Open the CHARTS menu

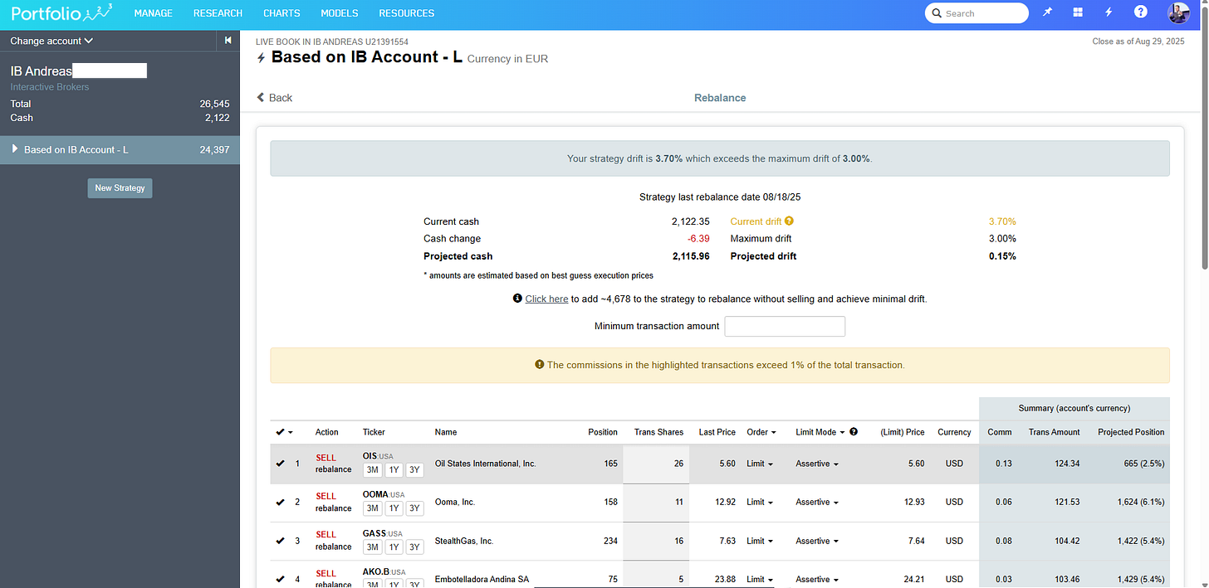(281, 13)
